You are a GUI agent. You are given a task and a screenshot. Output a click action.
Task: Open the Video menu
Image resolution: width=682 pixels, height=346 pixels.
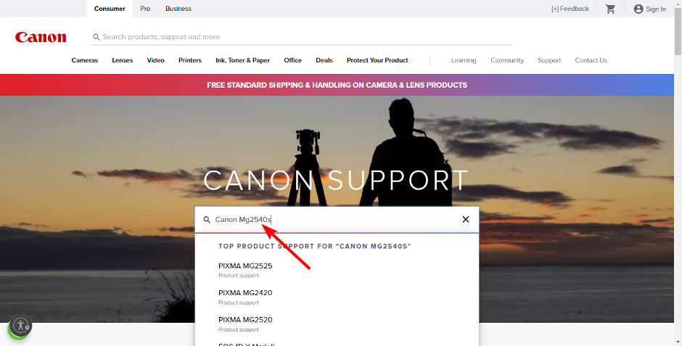pyautogui.click(x=155, y=60)
